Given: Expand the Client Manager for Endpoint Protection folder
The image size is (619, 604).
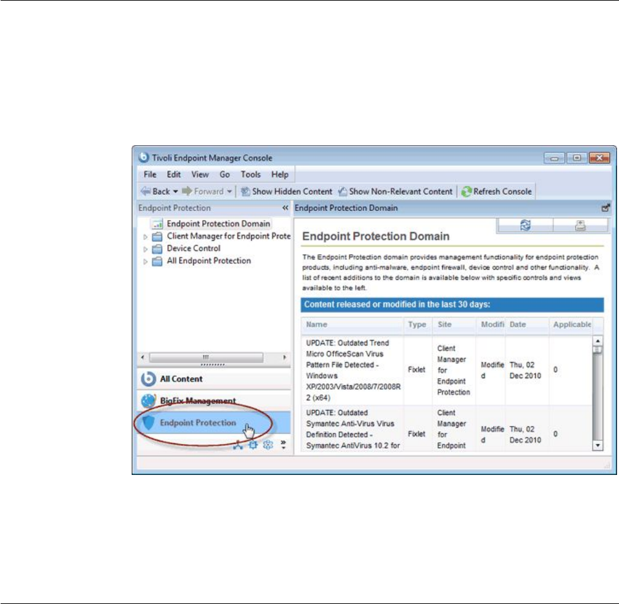Looking at the screenshot, I should (x=145, y=237).
